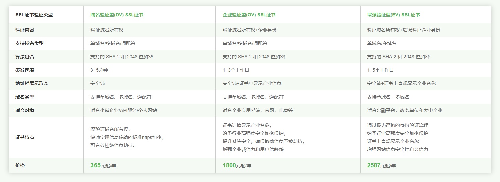Click the 1~3个工作日 issuance speed cell
The height and width of the screenshot is (182, 500).
[236, 70]
